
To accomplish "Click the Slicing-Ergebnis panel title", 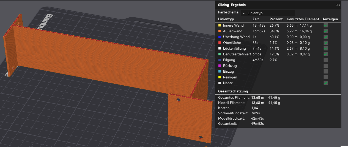I will pyautogui.click(x=232, y=5).
